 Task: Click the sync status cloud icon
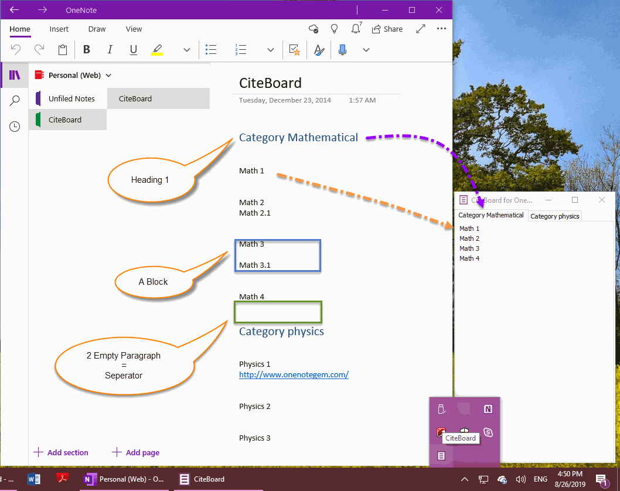(314, 29)
